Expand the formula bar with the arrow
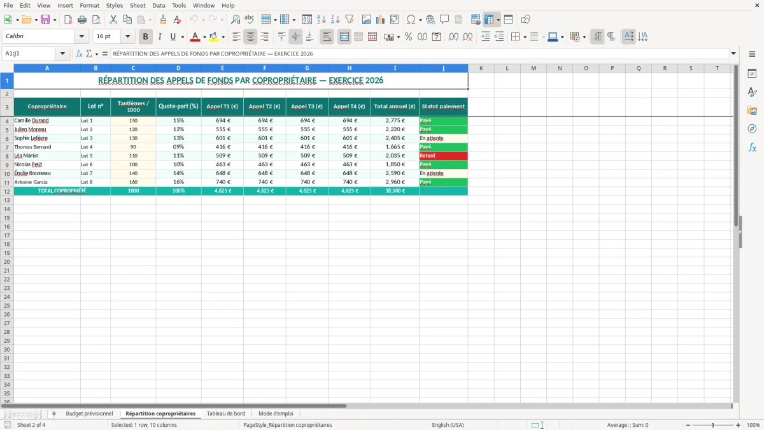Screen dimensions: 764x430 pyautogui.click(x=733, y=54)
